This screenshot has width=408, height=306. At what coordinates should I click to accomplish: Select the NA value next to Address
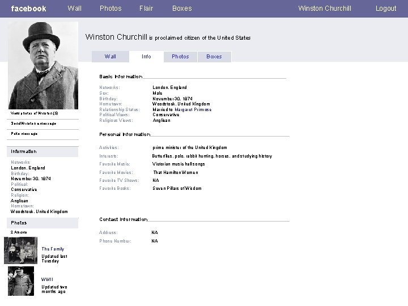pyautogui.click(x=155, y=233)
